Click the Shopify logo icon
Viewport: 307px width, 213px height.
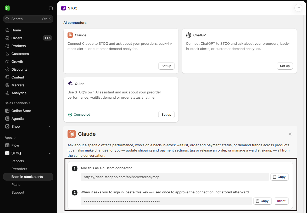tap(7, 8)
